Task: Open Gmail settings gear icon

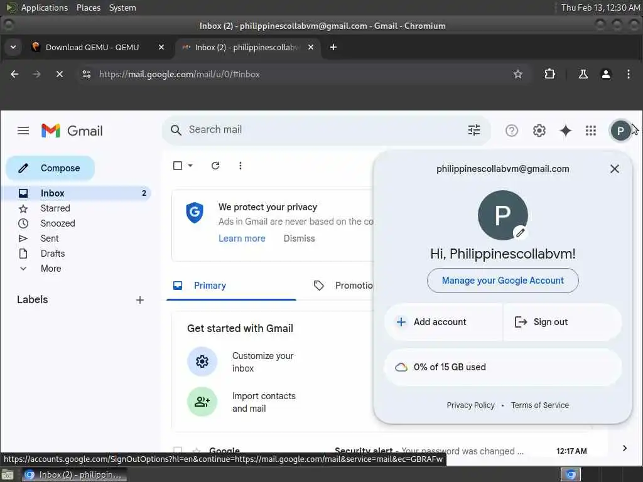Action: click(539, 131)
